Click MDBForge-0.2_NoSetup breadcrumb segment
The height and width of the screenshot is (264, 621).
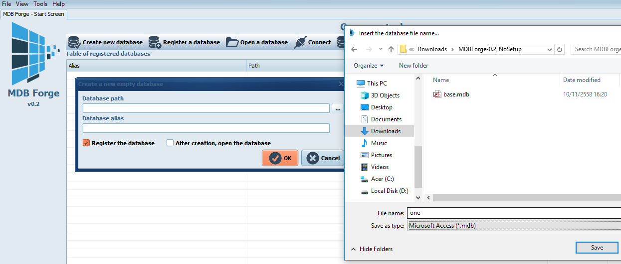click(490, 49)
